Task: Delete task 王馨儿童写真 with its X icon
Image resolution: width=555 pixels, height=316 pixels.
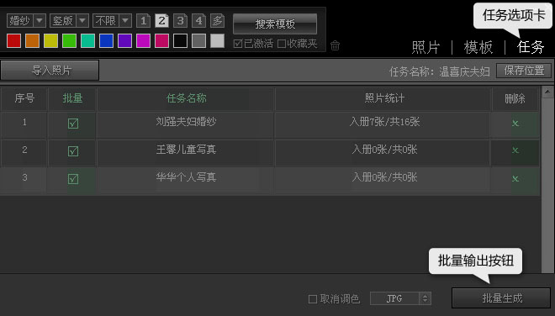Action: 515,150
